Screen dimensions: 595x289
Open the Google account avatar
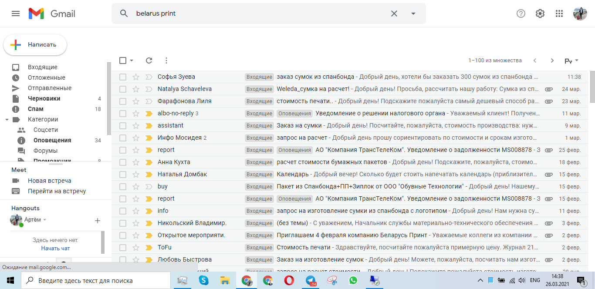coord(580,13)
